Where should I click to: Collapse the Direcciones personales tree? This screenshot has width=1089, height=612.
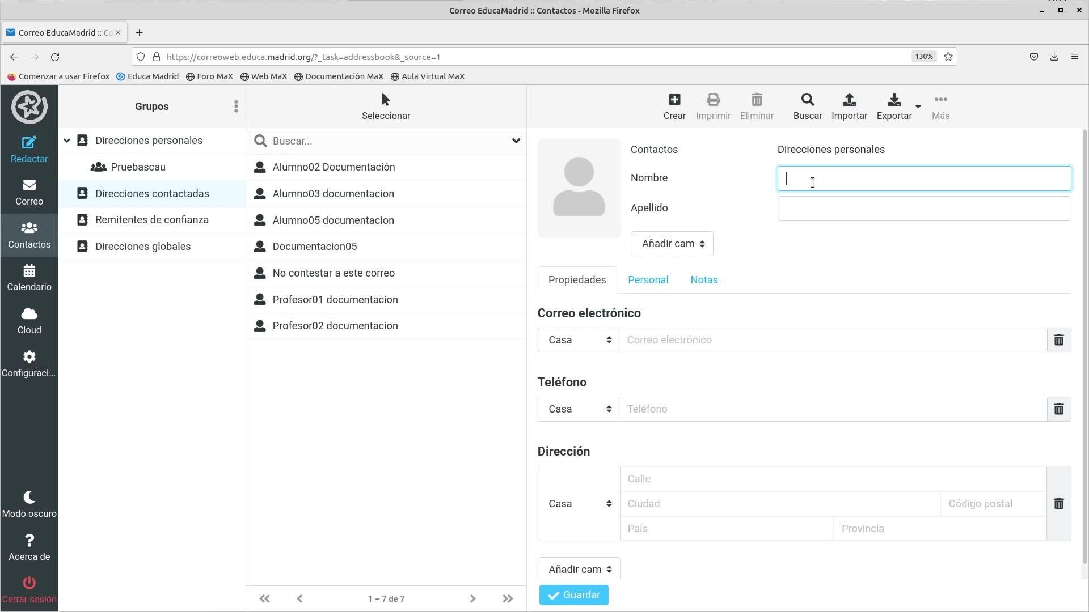67,141
